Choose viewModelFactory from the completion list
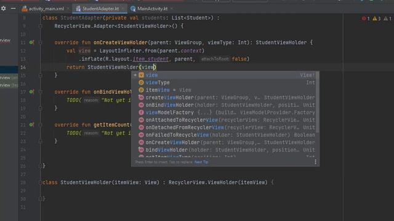Screen dimensions: 394x221 (x=224, y=113)
